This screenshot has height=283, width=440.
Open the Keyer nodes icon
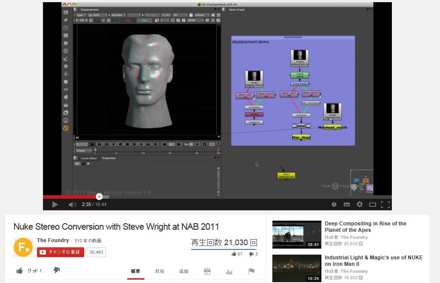pos(66,58)
